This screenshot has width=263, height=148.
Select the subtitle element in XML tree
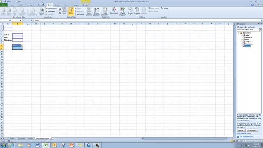tap(249, 37)
